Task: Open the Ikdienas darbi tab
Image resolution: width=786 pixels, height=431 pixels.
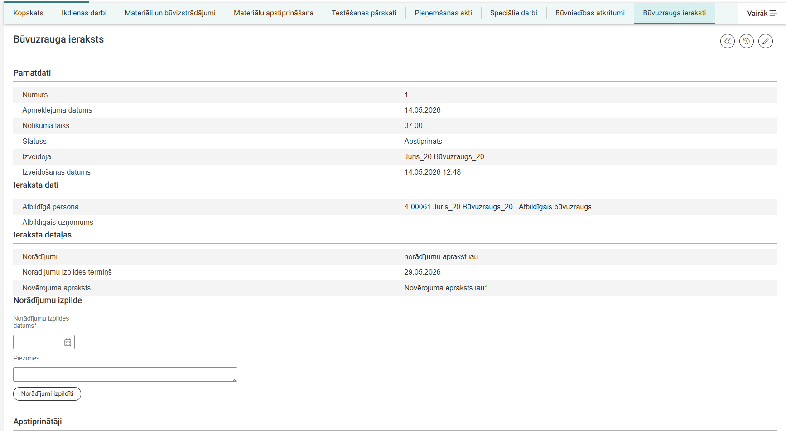Action: (x=84, y=13)
